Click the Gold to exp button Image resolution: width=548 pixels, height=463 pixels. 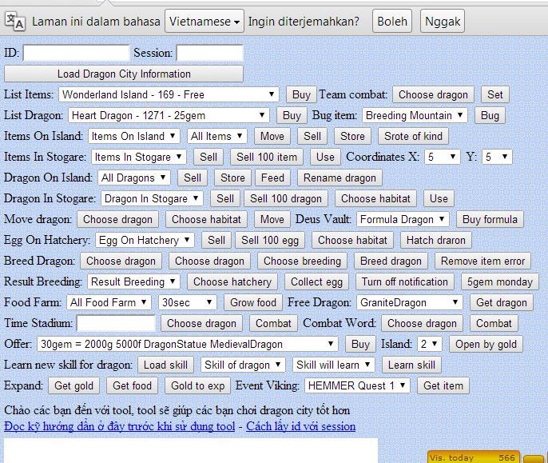click(198, 385)
